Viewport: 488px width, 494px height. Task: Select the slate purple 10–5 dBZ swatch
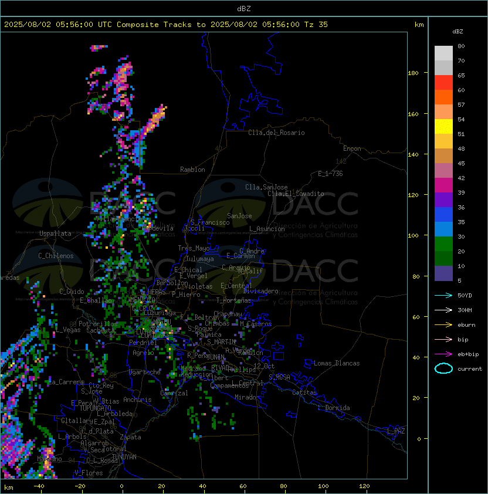[443, 273]
